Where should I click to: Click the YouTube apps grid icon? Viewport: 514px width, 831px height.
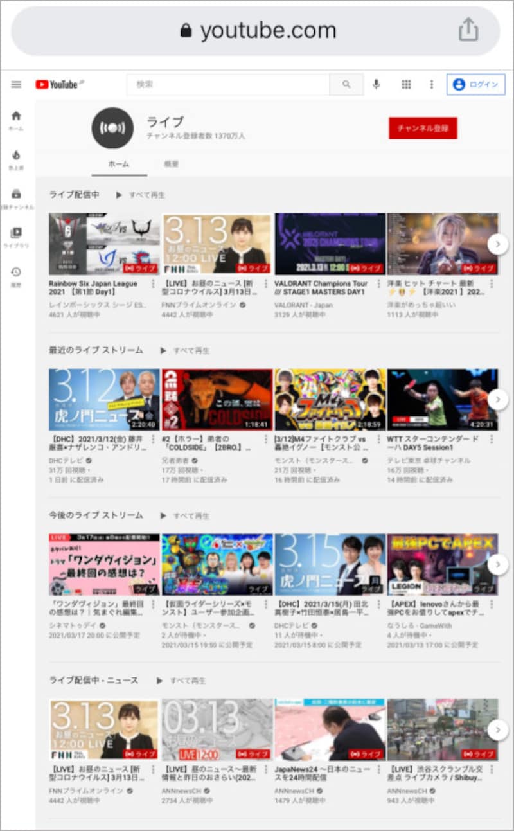point(406,84)
